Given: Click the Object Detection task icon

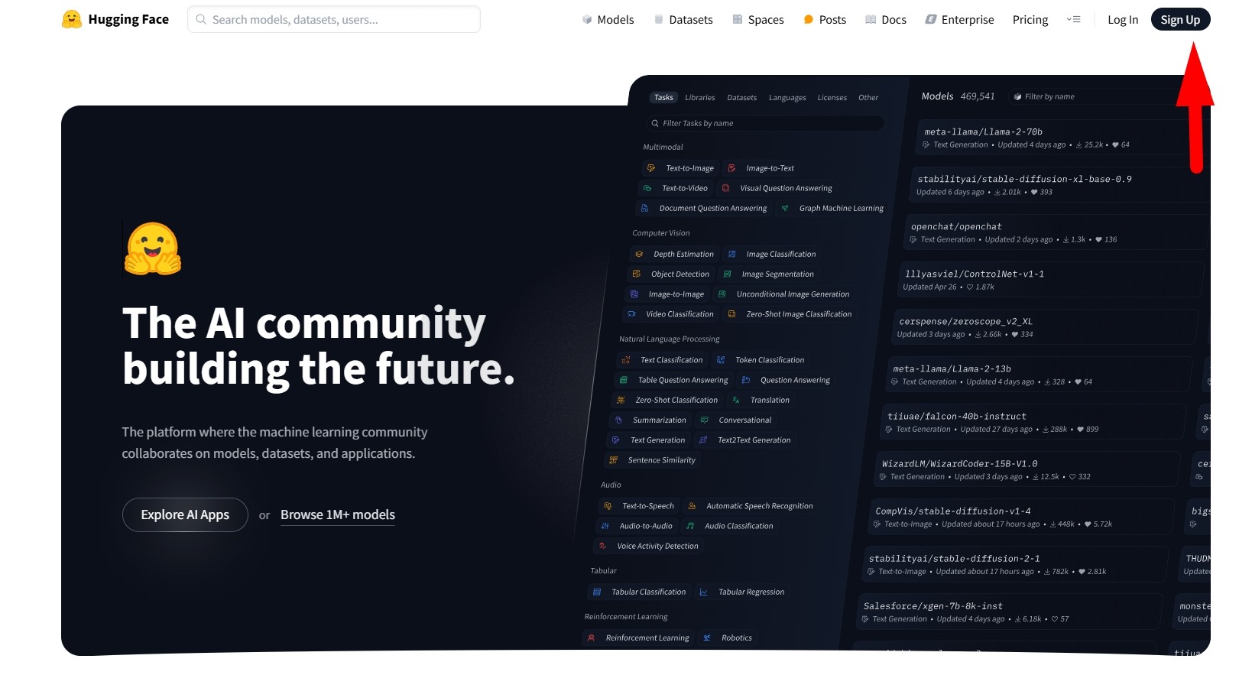Looking at the screenshot, I should [637, 274].
